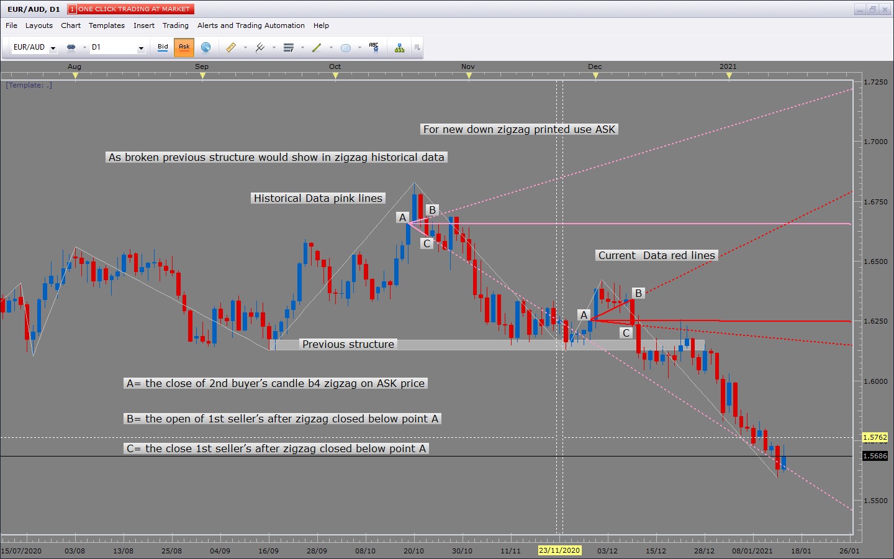
Task: Open the Insert menu
Action: coord(144,25)
